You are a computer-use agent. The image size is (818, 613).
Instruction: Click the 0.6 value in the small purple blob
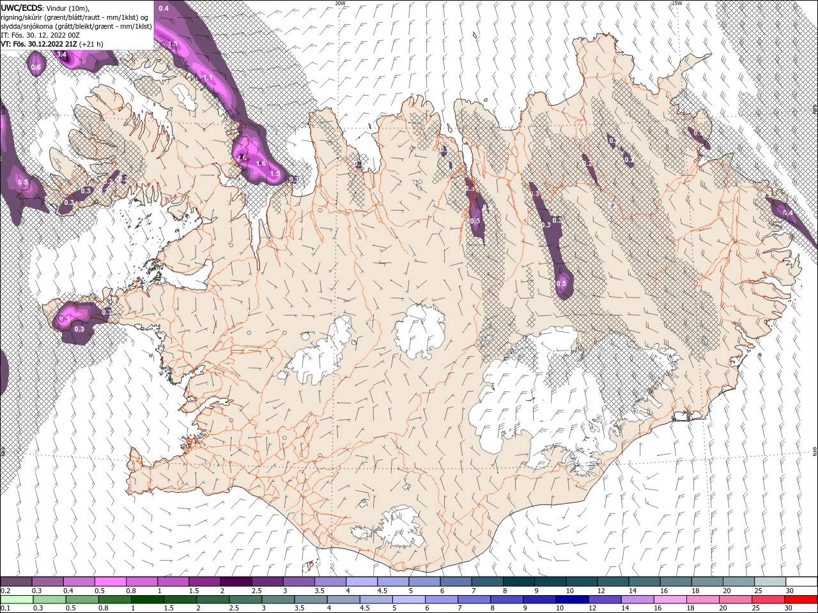[36, 67]
